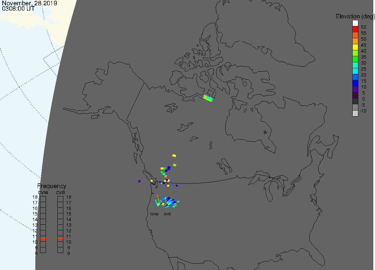The width and height of the screenshot is (375, 270).
Task: Click the fan-shaped radar scatter above cve label
Action: pos(167,202)
